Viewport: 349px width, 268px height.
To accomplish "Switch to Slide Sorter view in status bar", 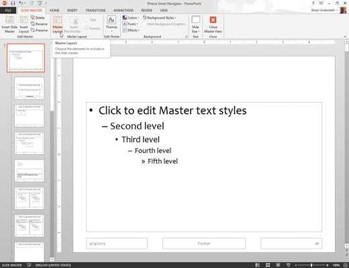I will click(268, 265).
